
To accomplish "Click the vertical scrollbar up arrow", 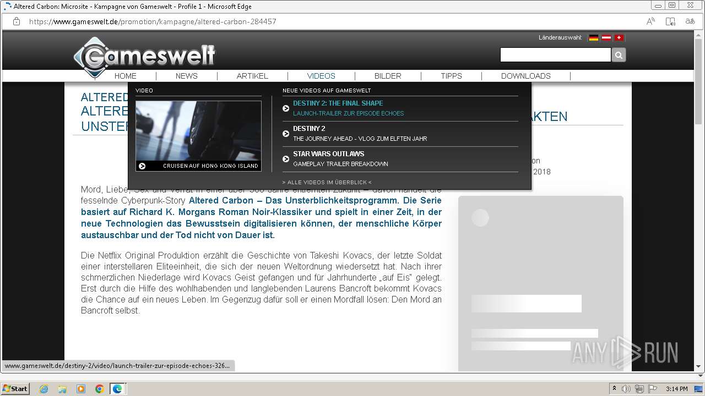I will (698, 35).
